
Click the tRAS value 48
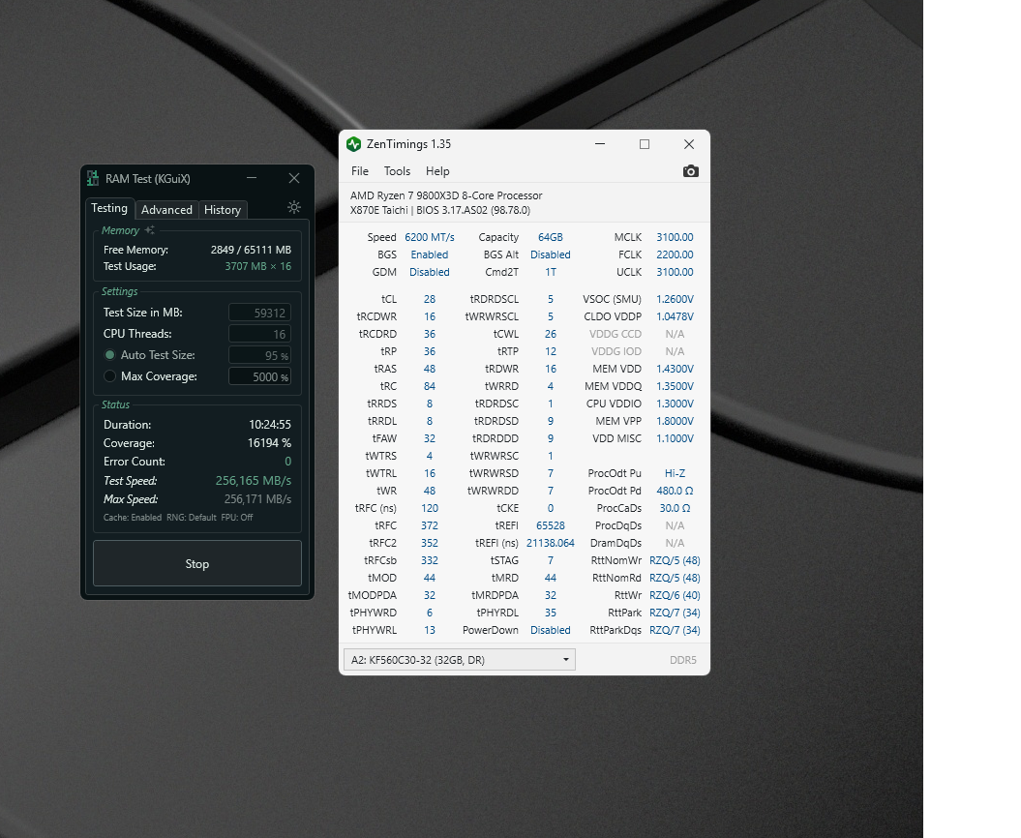pyautogui.click(x=430, y=369)
